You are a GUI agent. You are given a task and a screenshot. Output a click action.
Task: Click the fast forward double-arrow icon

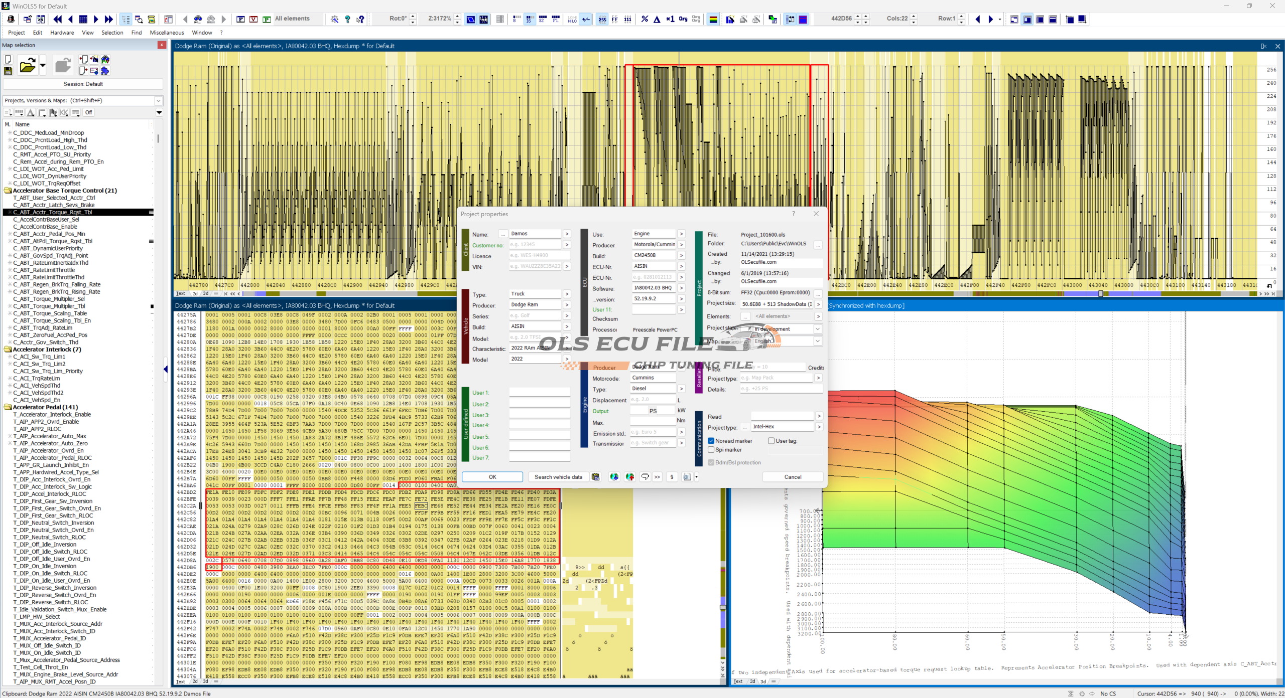pos(109,19)
